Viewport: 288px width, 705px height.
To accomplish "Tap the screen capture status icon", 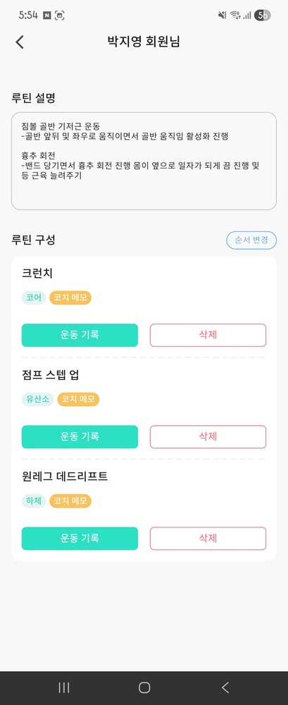I will 59,16.
